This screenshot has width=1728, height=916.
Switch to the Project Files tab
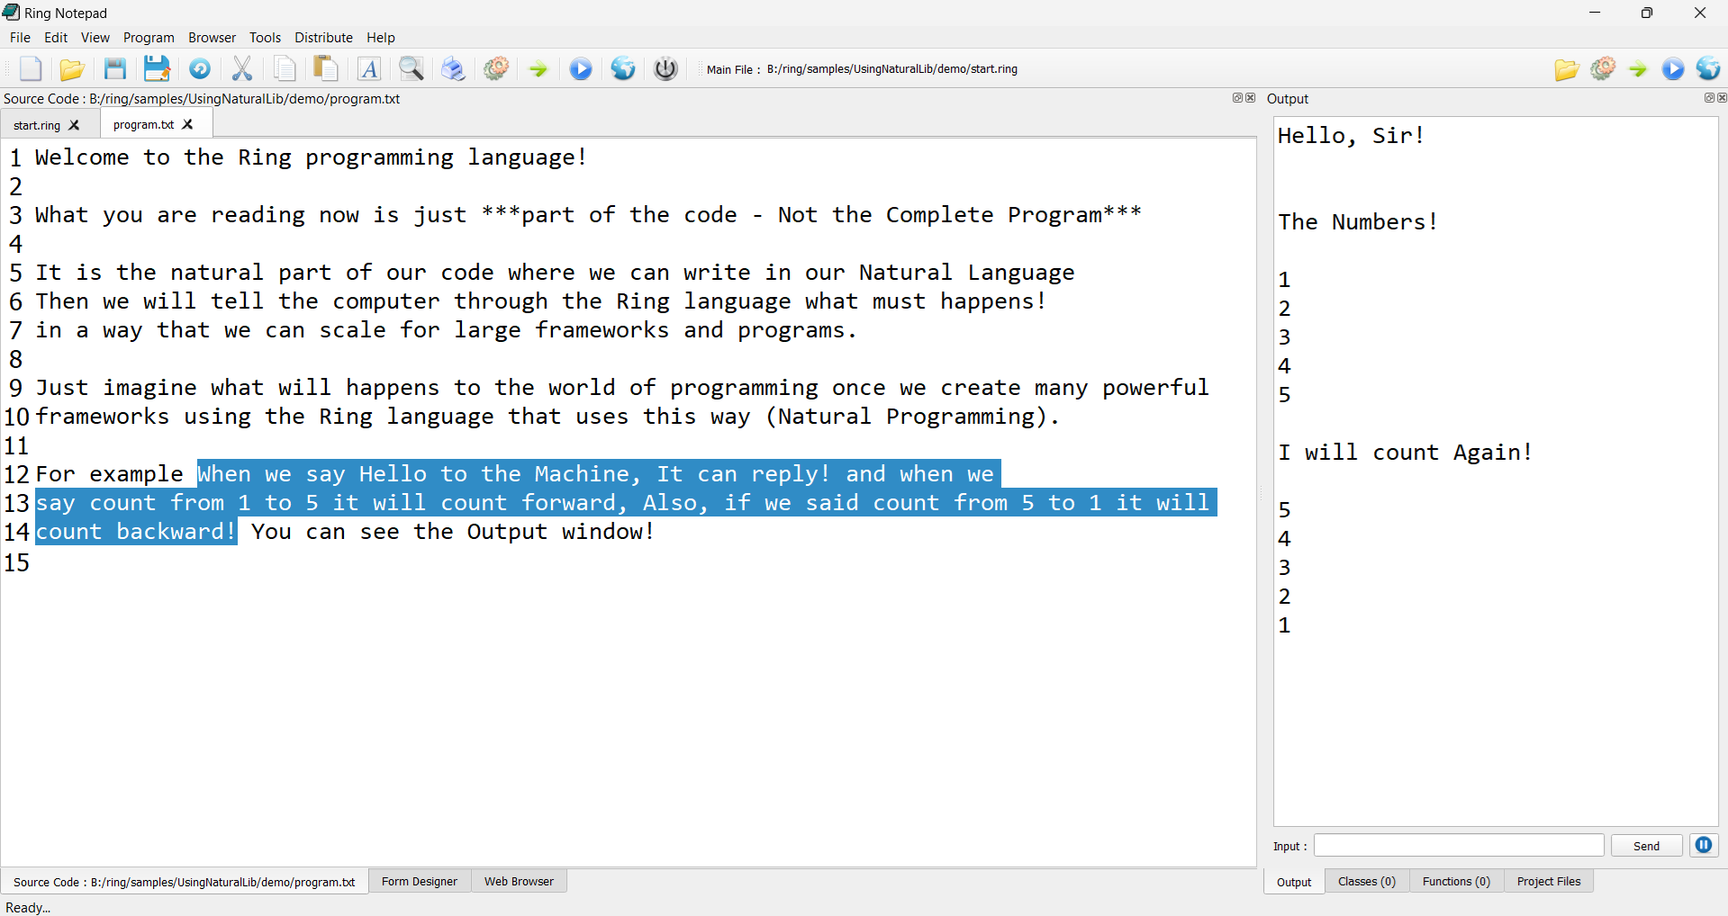[1549, 881]
